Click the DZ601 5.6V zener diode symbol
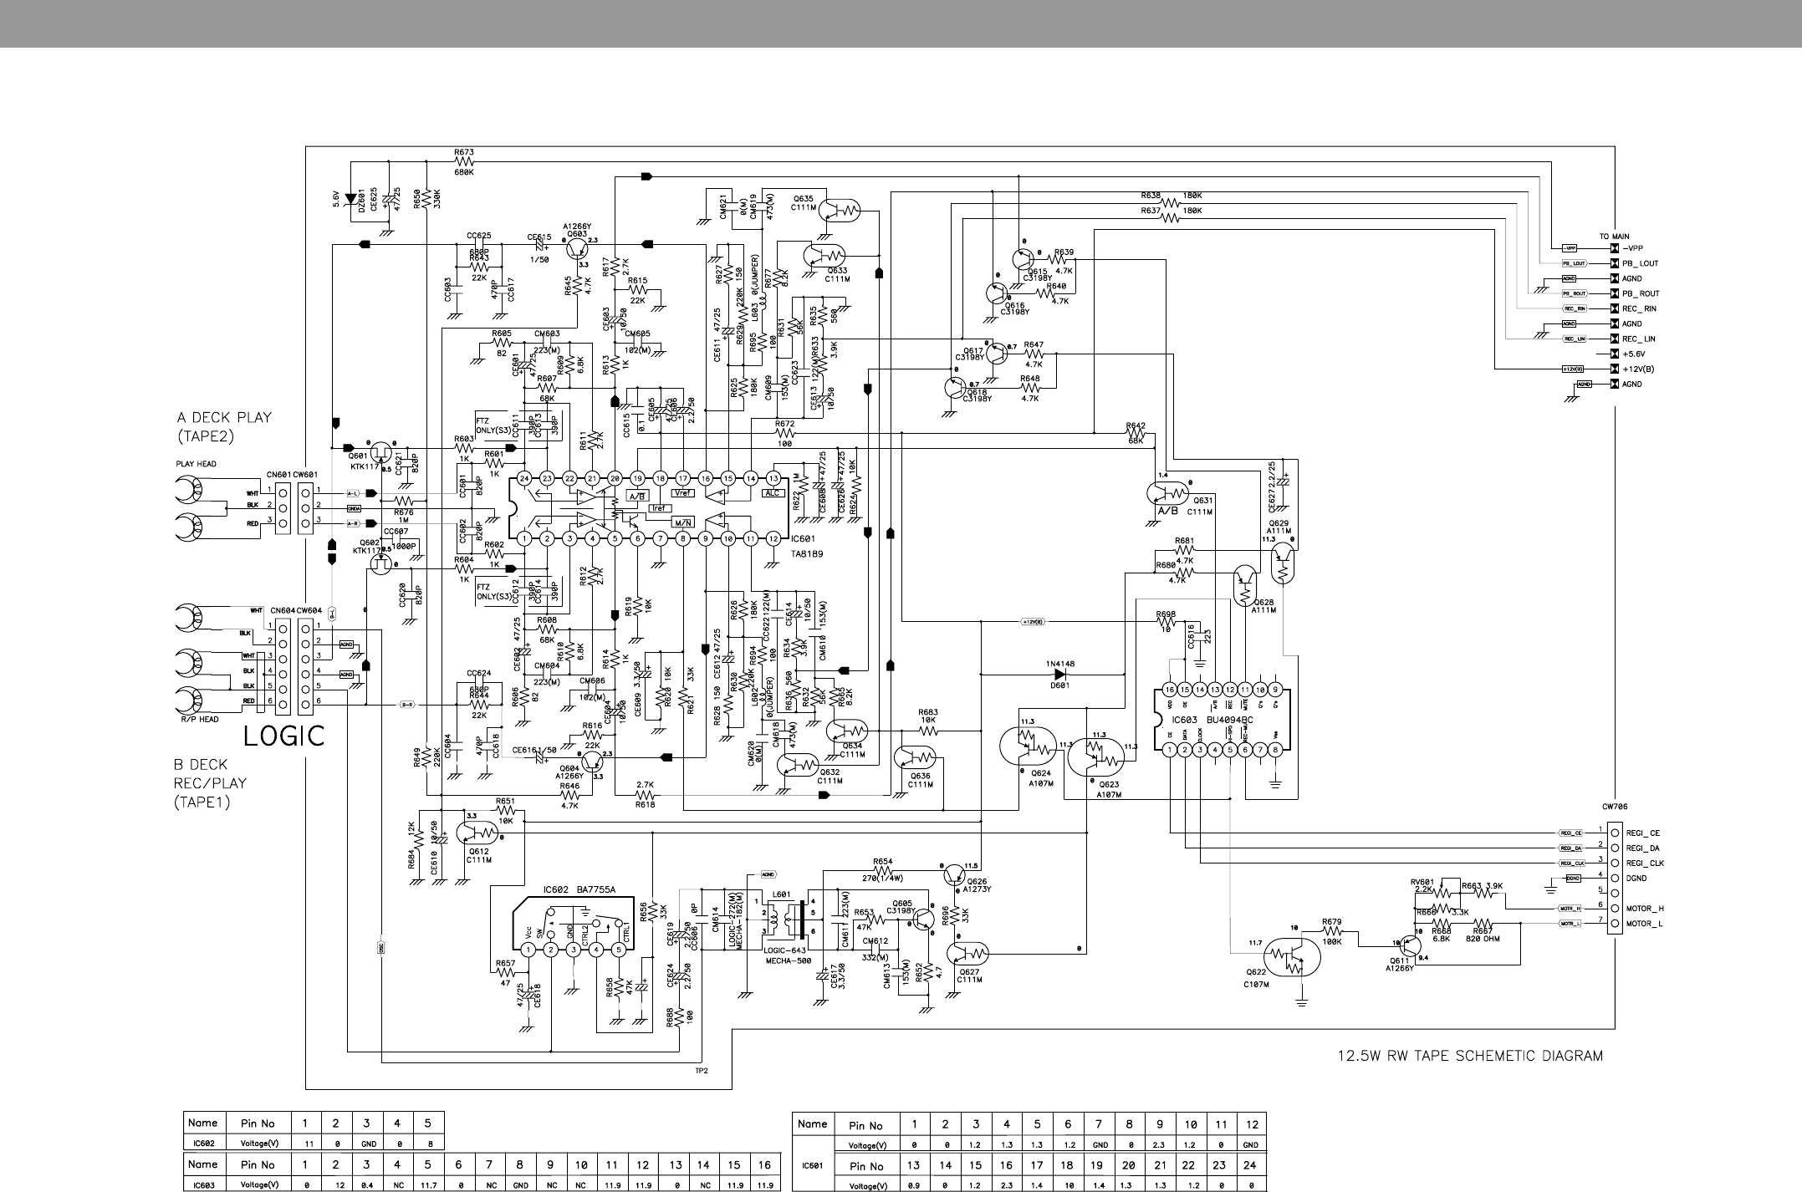 pos(350,198)
